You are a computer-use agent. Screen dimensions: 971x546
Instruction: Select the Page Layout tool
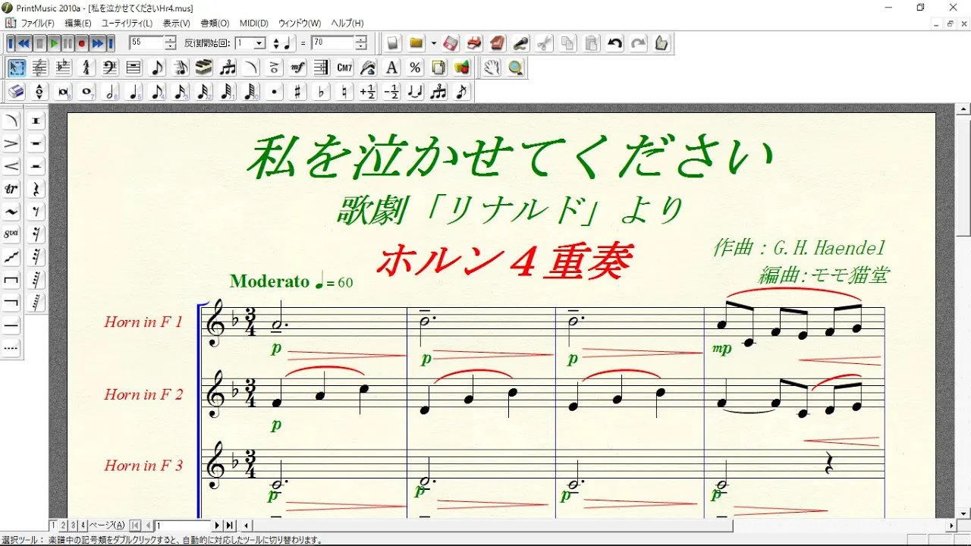(x=439, y=67)
